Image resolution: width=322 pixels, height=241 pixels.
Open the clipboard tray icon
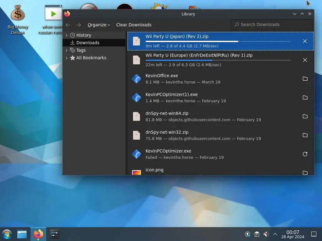257,234
